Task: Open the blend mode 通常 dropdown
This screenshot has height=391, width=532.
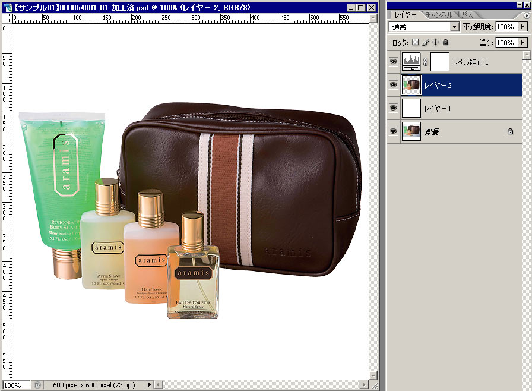Action: pos(455,27)
